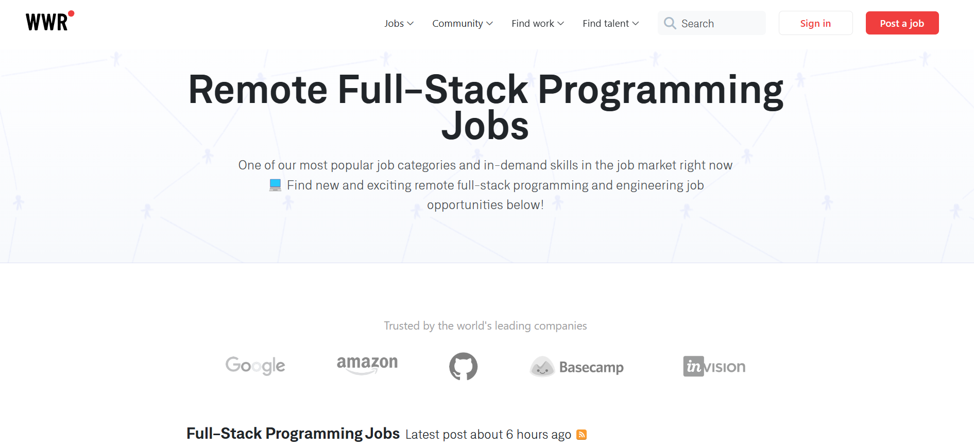This screenshot has width=974, height=447.
Task: Click the Post a job button
Action: (902, 23)
